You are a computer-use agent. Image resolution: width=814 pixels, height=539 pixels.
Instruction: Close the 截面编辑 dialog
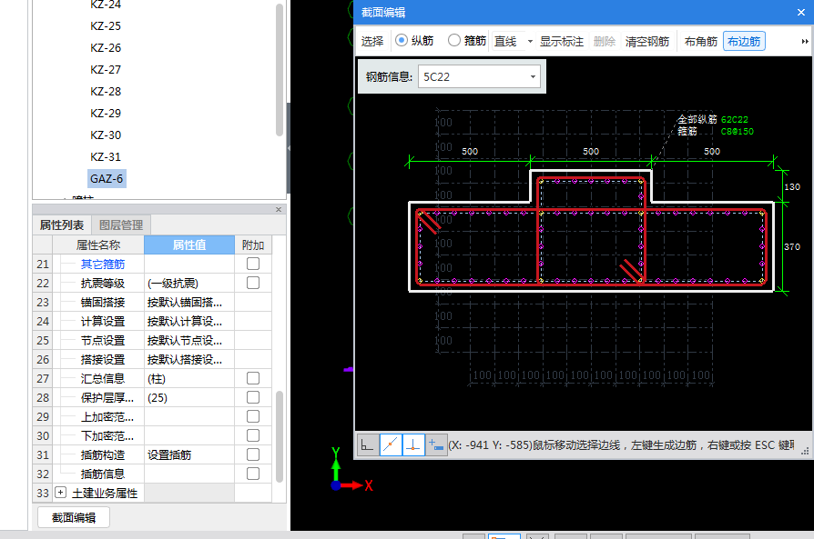pos(801,13)
